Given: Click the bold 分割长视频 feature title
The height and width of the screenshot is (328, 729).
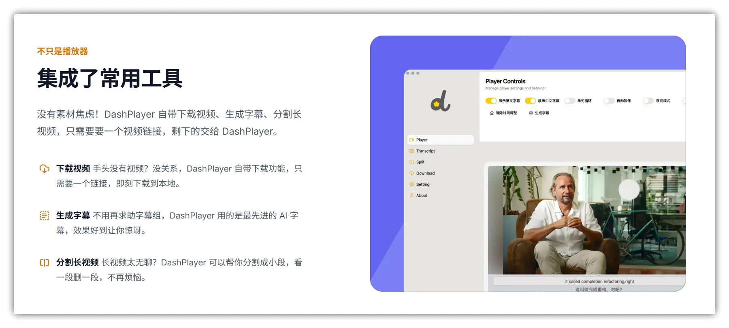Looking at the screenshot, I should [77, 262].
